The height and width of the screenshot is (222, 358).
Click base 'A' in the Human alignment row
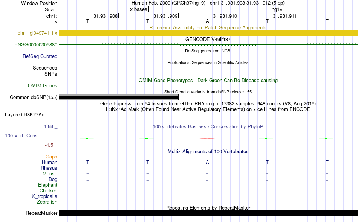tap(207, 162)
